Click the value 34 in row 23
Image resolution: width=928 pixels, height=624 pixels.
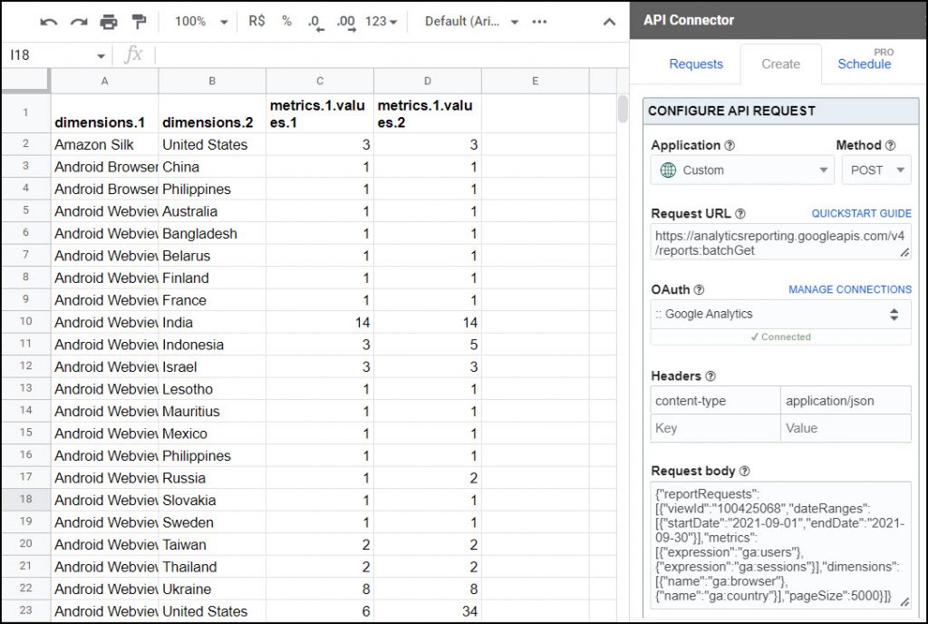coord(428,611)
